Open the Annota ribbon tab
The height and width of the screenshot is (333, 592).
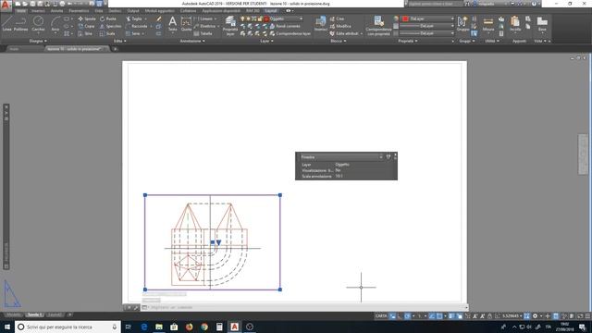coord(56,11)
